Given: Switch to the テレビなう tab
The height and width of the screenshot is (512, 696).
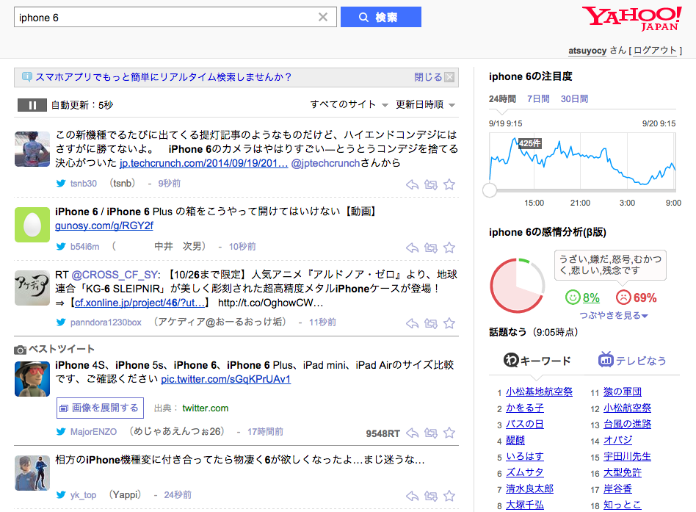Looking at the screenshot, I should point(632,361).
